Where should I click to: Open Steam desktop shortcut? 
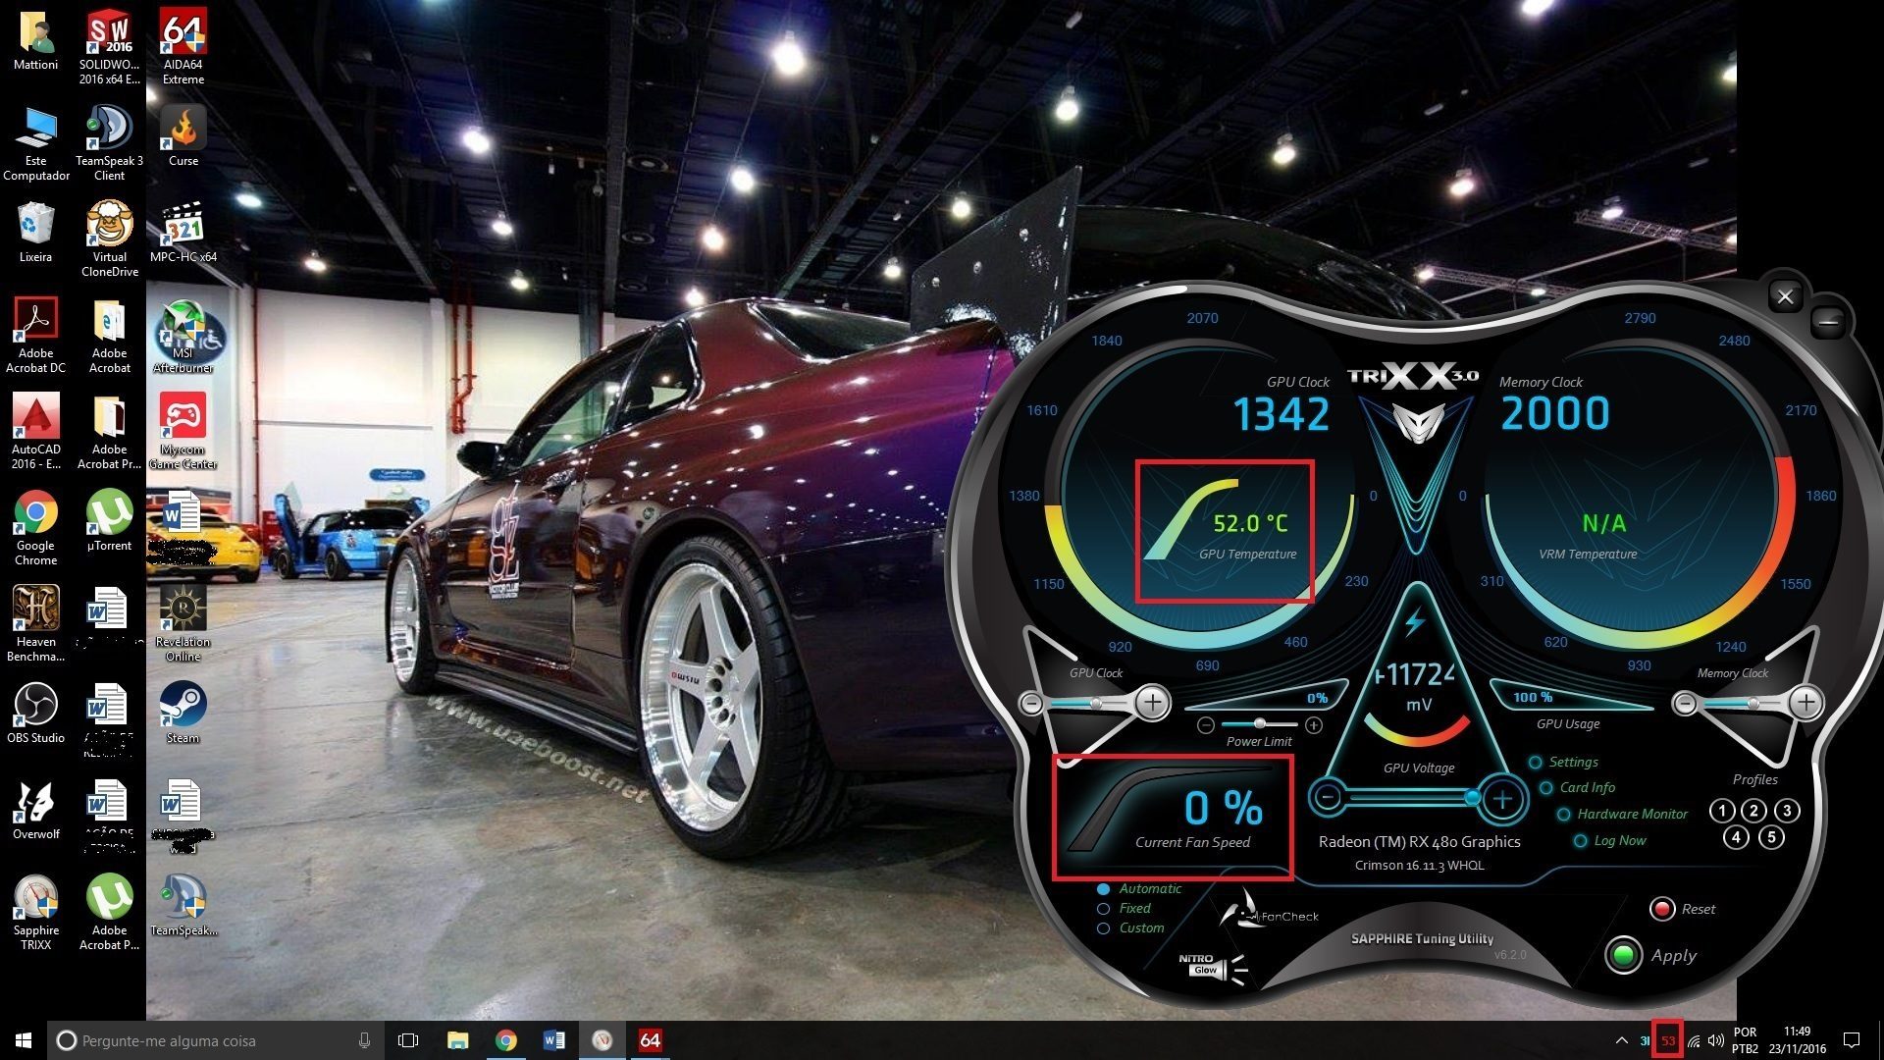pos(183,713)
